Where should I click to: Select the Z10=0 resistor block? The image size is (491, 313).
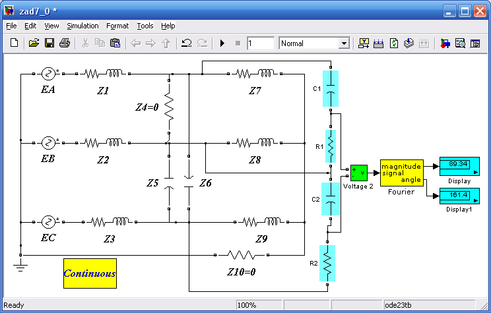pos(242,255)
